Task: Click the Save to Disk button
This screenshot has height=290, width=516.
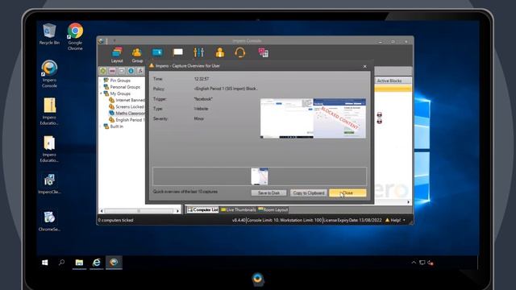Action: coord(268,193)
